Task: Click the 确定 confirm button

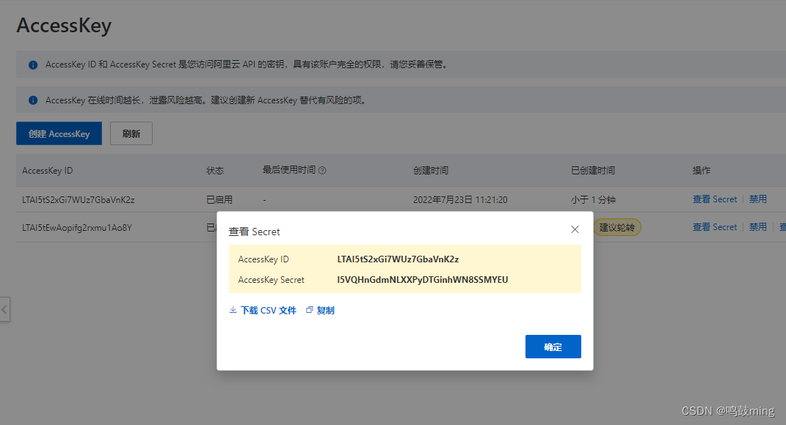Action: pos(553,347)
